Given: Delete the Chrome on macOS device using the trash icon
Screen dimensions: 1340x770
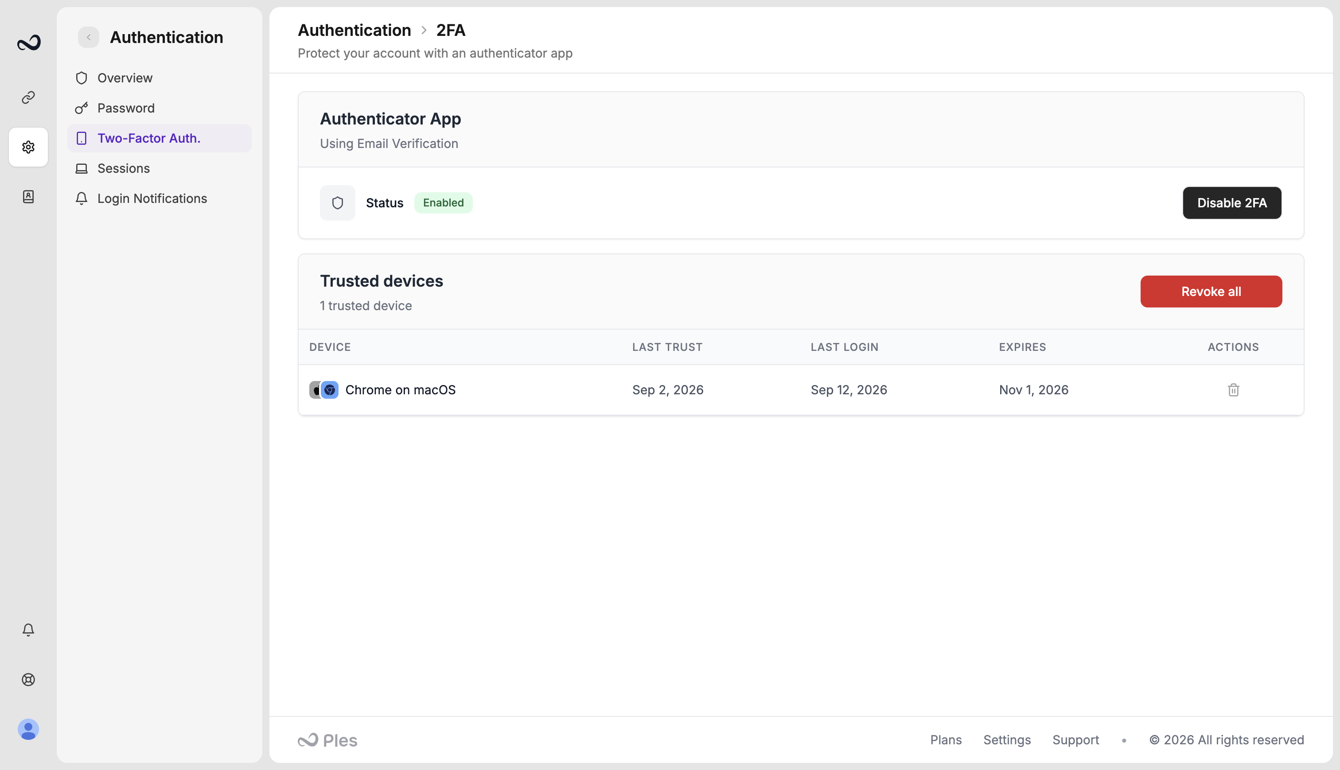Looking at the screenshot, I should 1233,390.
